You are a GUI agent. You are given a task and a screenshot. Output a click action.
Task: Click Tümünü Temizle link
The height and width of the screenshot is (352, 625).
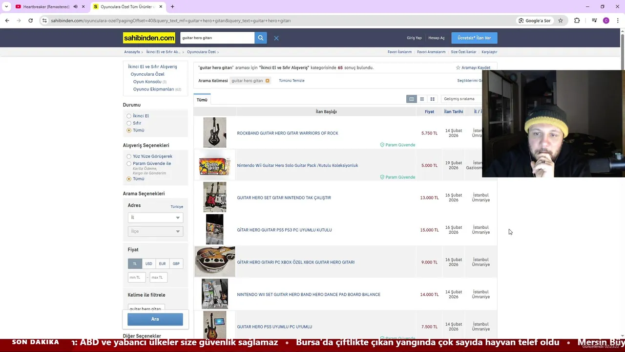coord(292,81)
